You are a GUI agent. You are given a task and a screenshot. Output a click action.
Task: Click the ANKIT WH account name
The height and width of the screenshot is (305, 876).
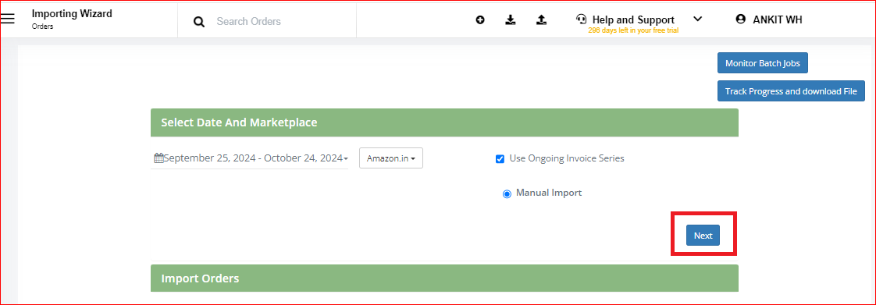[778, 20]
